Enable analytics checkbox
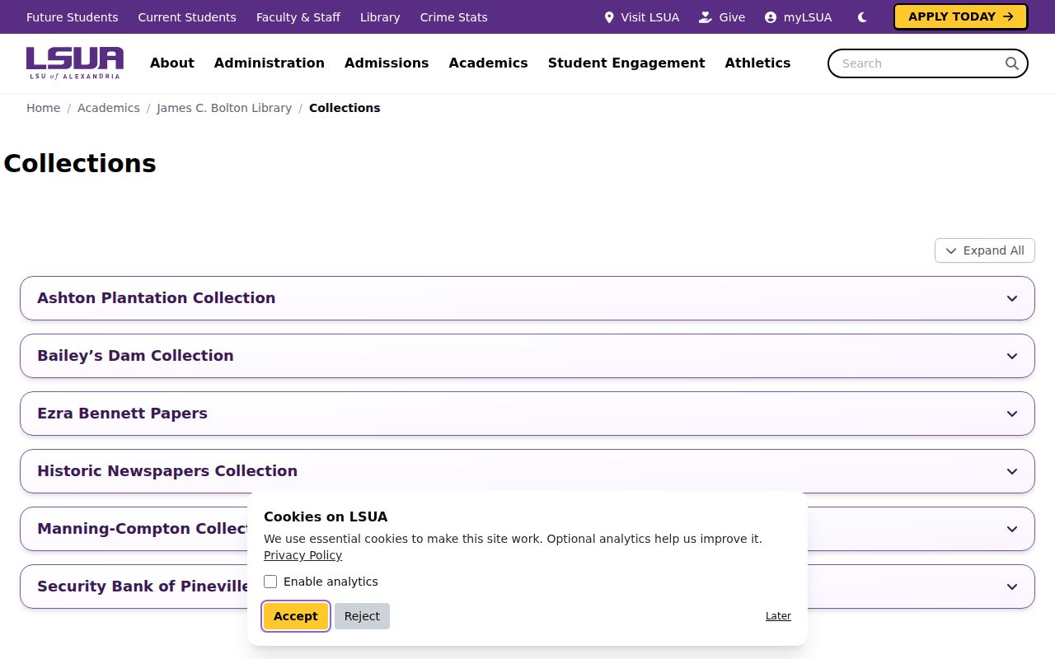Viewport: 1055px width, 659px height. click(270, 582)
